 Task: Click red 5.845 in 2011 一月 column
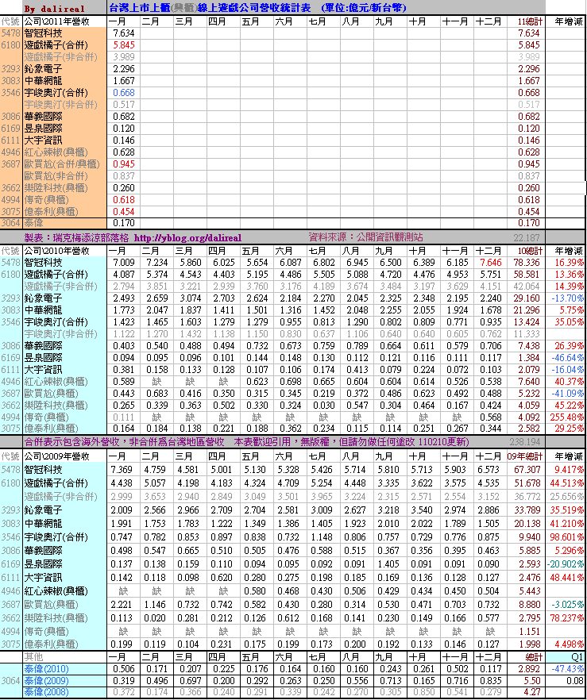click(124, 45)
